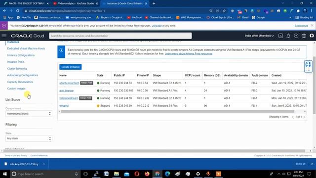
Task: Open the winamd instance link
Action: point(64,106)
